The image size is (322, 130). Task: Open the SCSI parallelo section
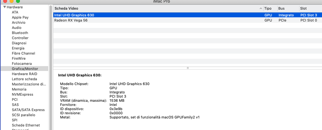pos(23,115)
